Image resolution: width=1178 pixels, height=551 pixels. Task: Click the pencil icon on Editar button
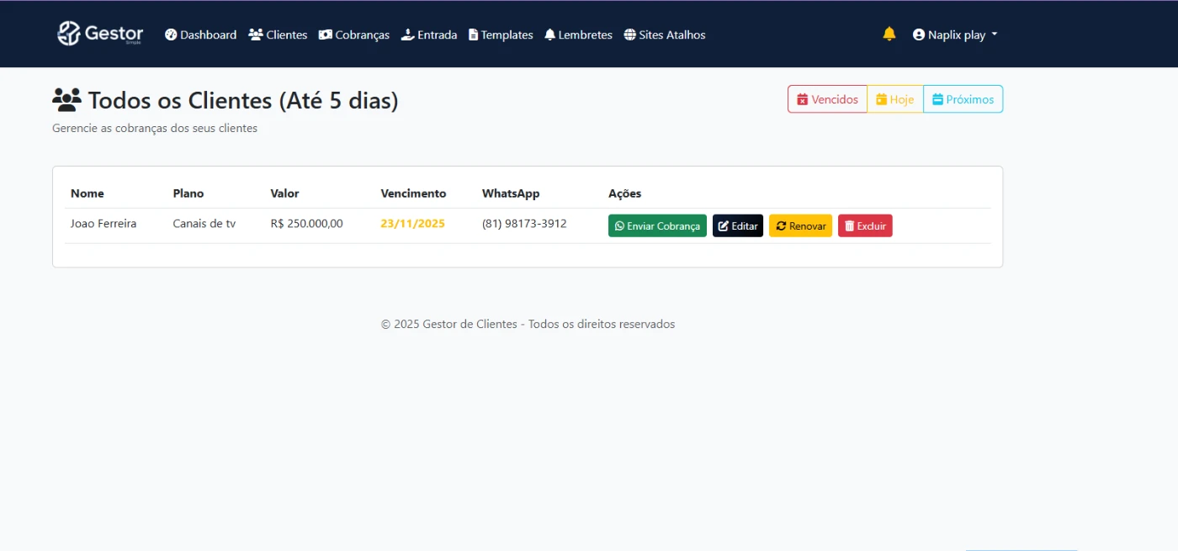pyautogui.click(x=723, y=226)
